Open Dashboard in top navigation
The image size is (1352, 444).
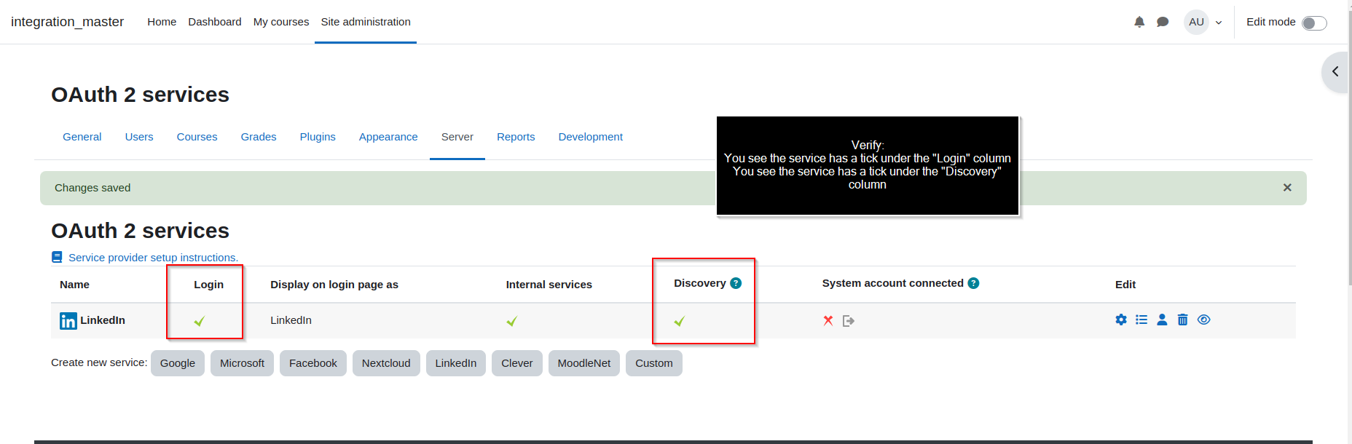coord(215,22)
